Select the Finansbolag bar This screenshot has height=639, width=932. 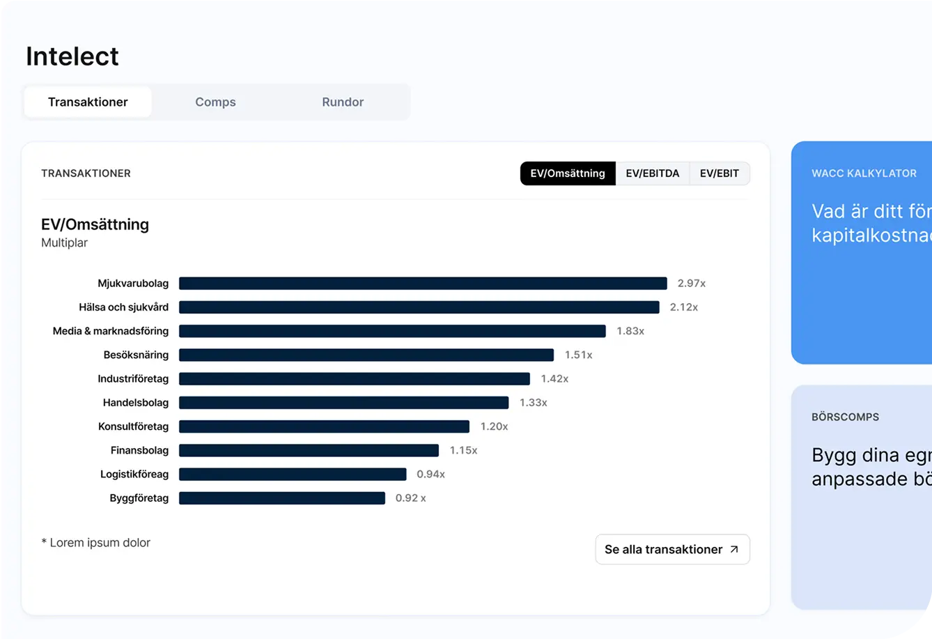(309, 451)
